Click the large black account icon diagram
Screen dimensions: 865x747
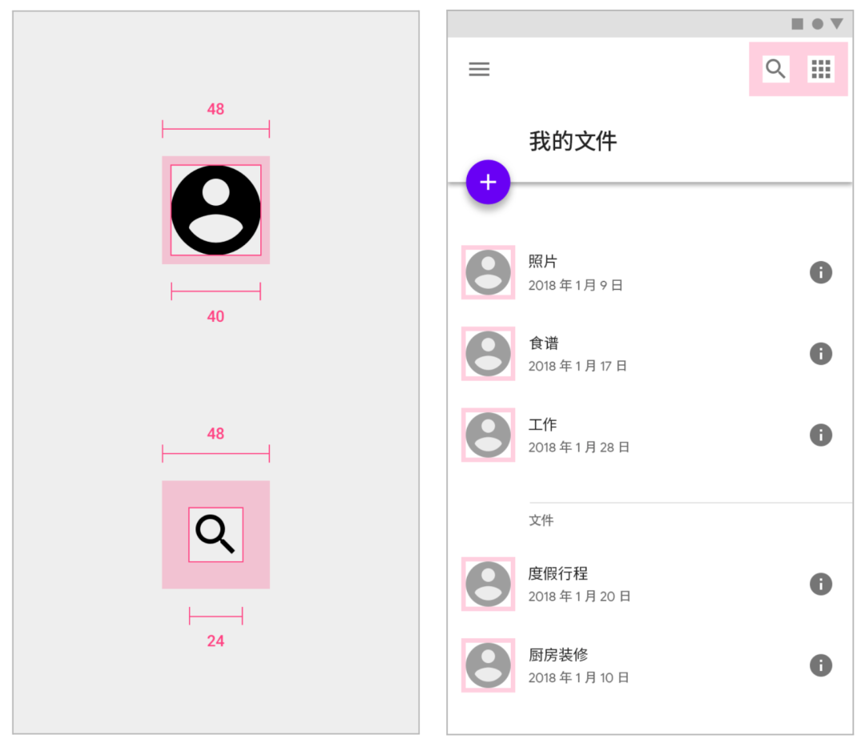coord(215,210)
